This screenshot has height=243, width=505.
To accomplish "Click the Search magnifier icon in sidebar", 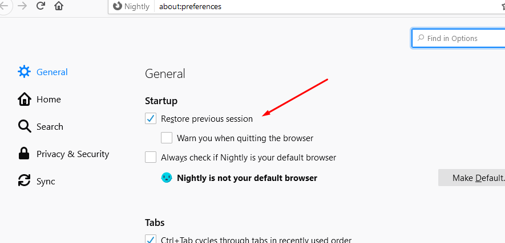I will [25, 126].
